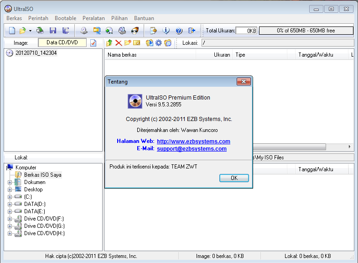Open the dropdown arrow beside Open icon
358x263 pixels.
(30, 31)
